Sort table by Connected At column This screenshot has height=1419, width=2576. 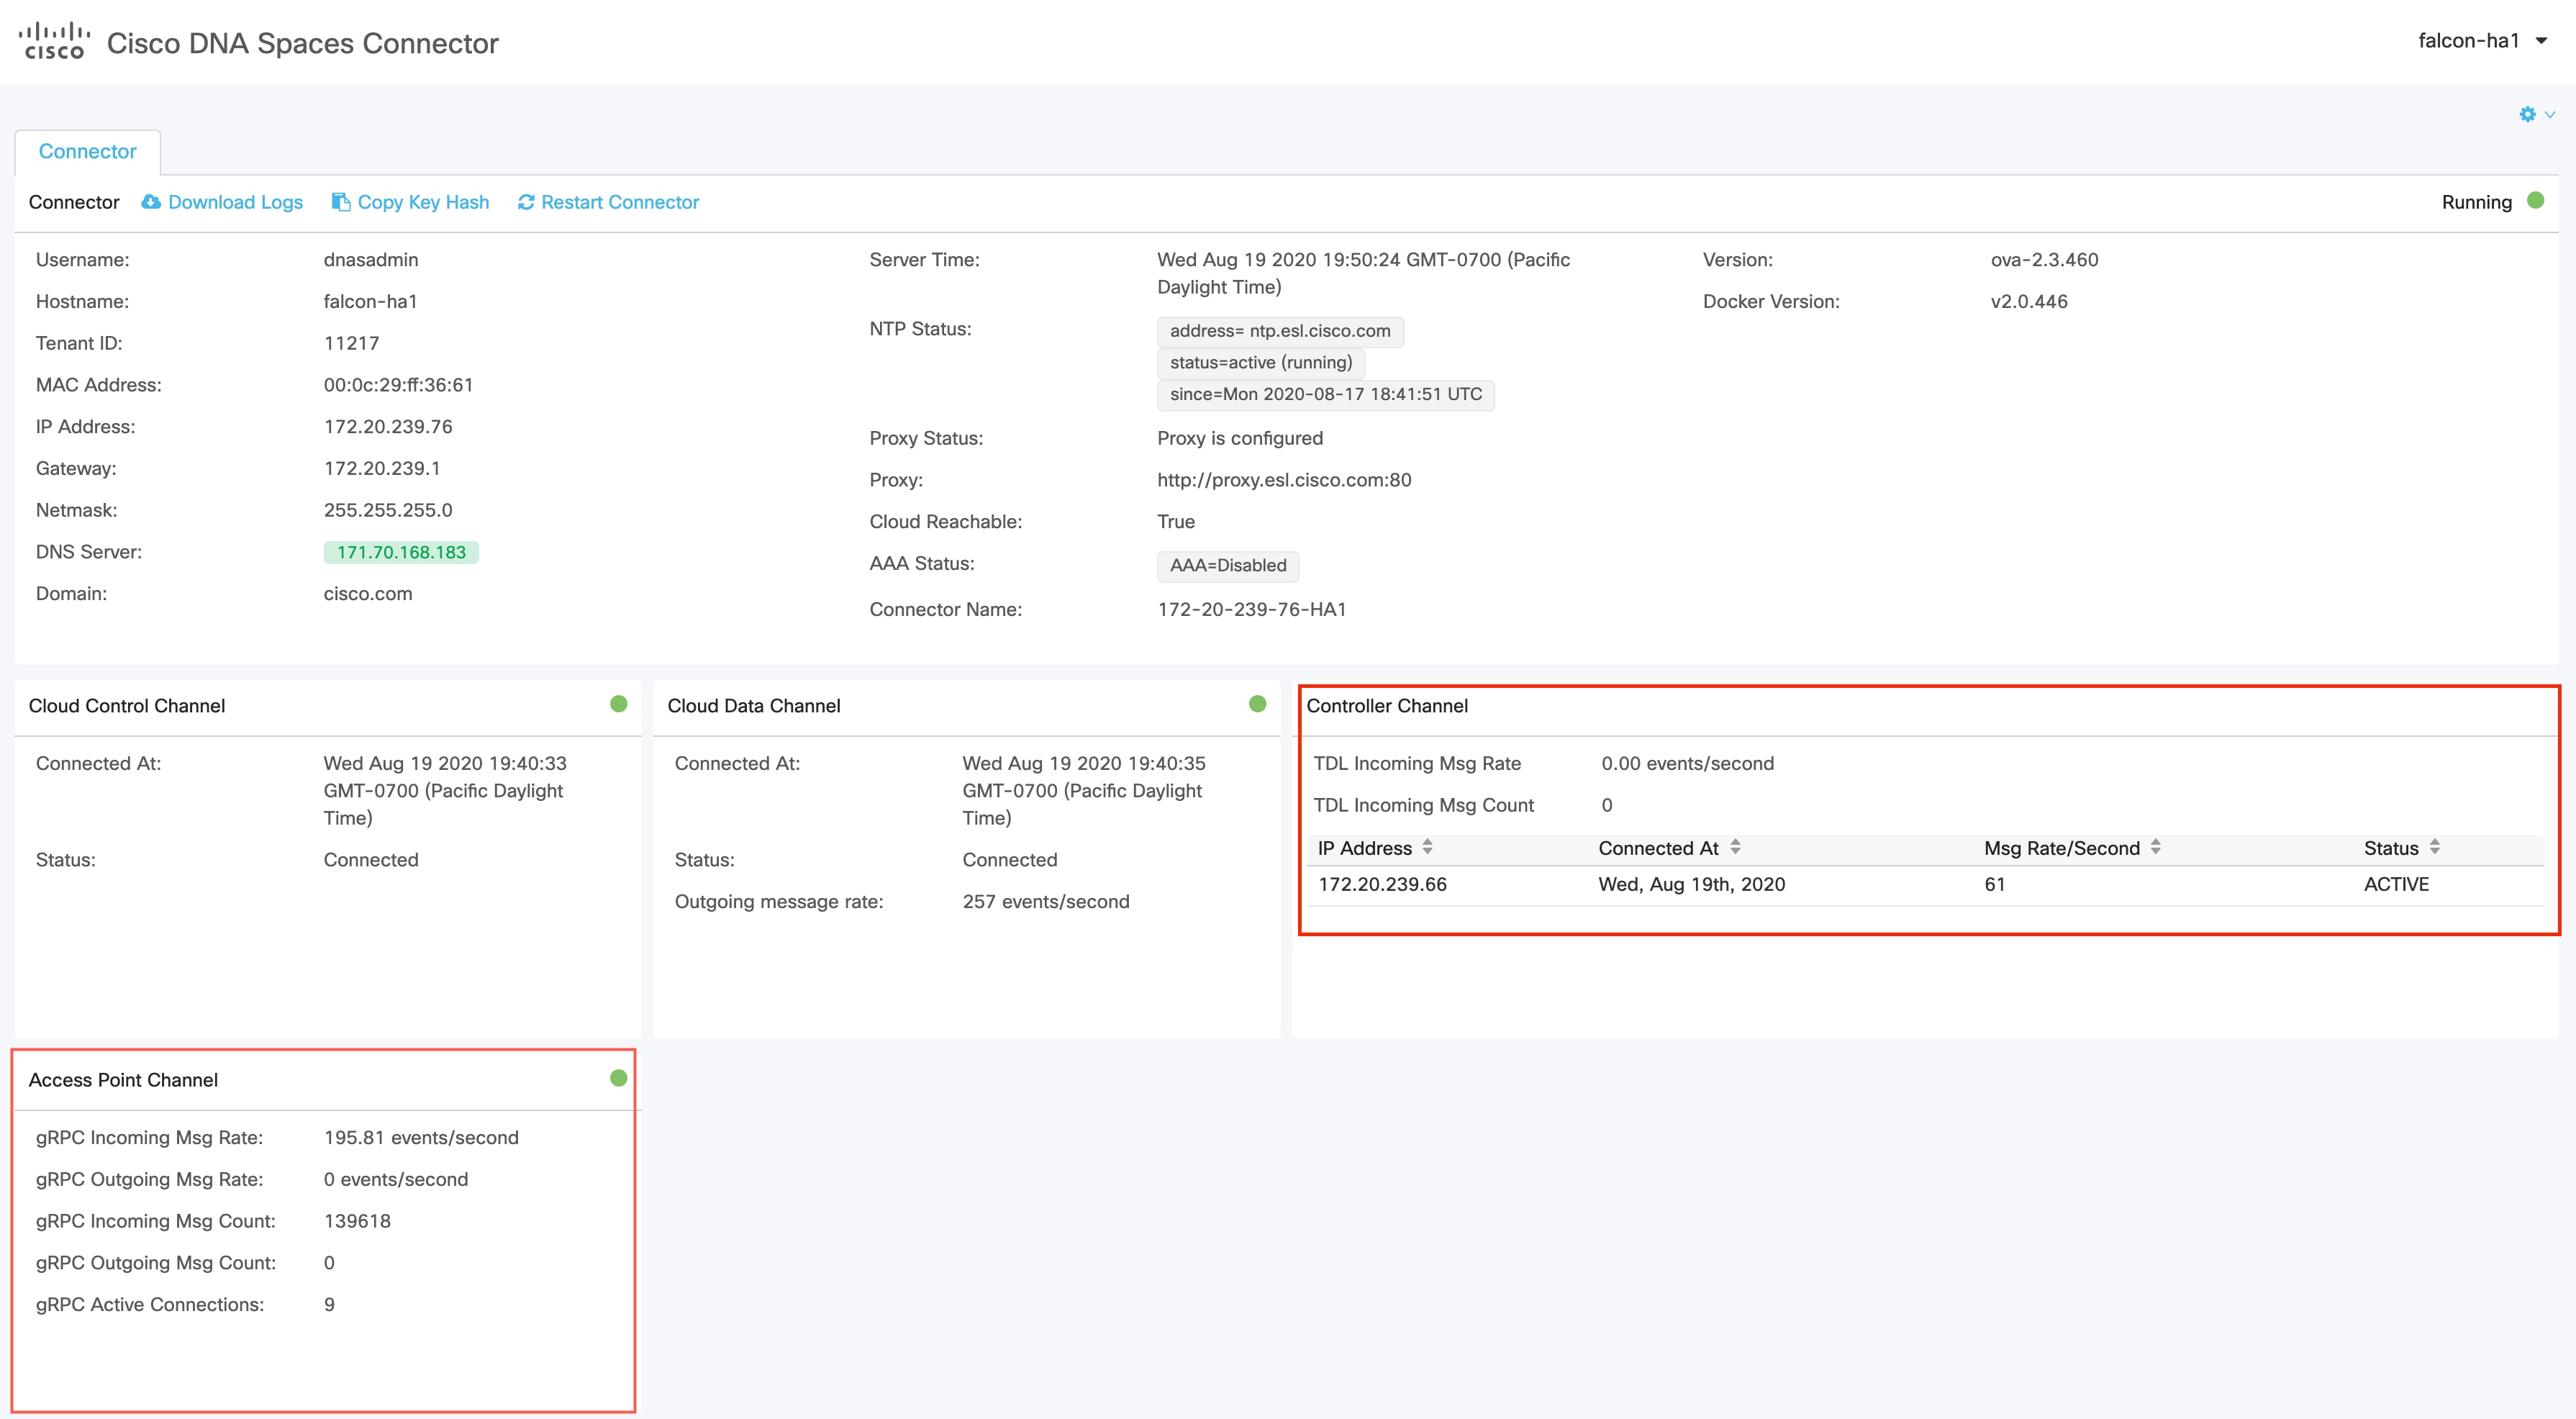click(x=1735, y=847)
